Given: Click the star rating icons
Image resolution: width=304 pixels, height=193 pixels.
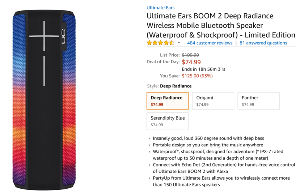Looking at the screenshot, I should click(x=161, y=43).
